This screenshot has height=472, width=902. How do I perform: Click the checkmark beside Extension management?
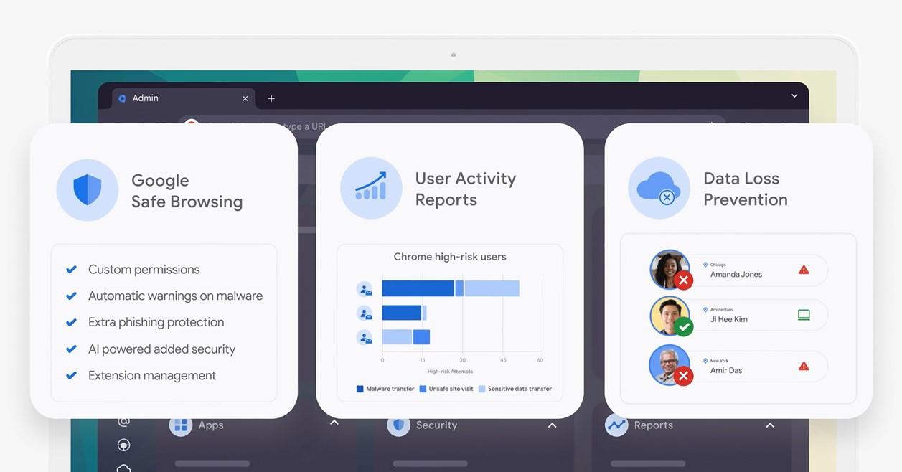[x=71, y=375]
